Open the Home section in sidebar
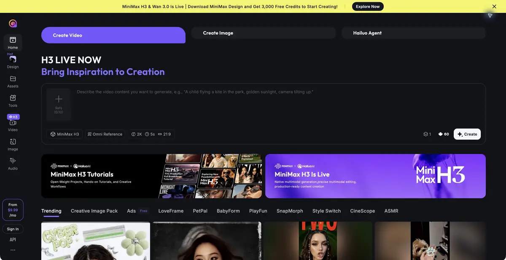 coord(13,43)
